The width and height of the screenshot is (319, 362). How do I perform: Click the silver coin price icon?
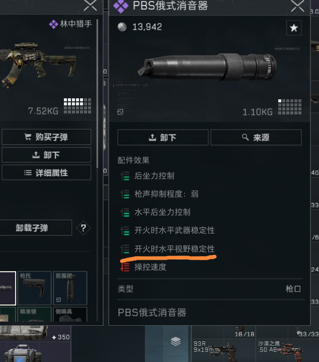[x=122, y=27]
